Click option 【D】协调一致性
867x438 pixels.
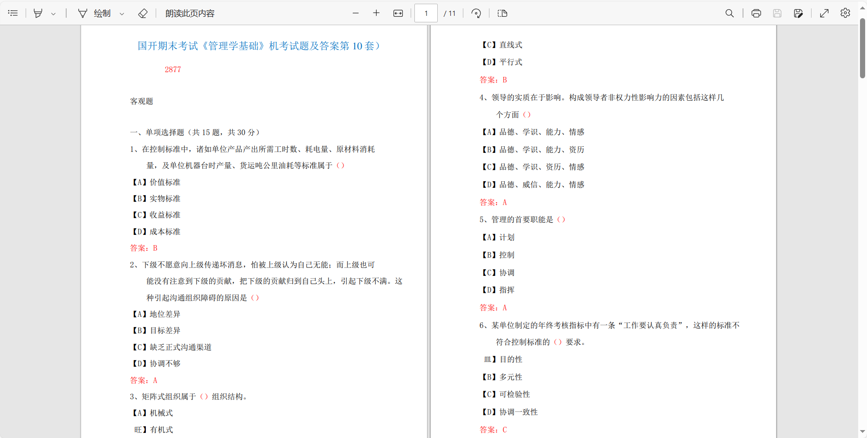pyautogui.click(x=509, y=412)
